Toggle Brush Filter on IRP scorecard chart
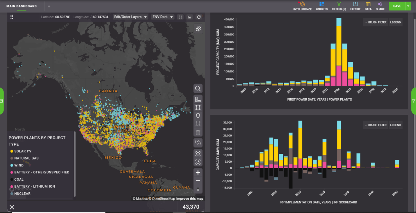The height and width of the screenshot is (213, 416). point(375,125)
